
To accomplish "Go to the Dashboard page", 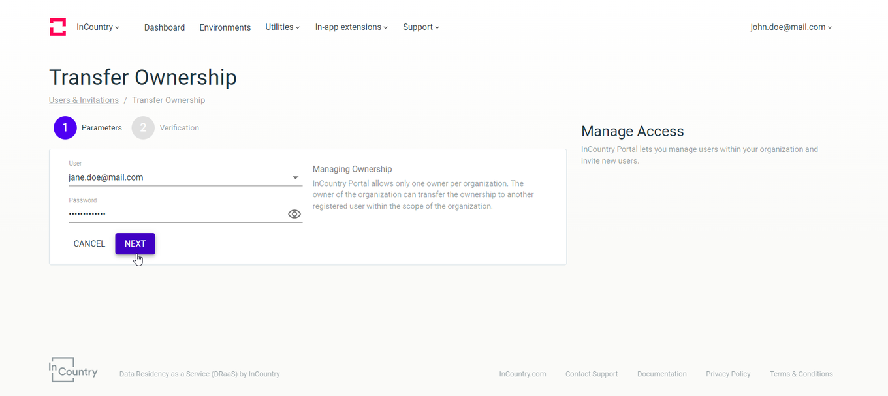I will (x=164, y=27).
